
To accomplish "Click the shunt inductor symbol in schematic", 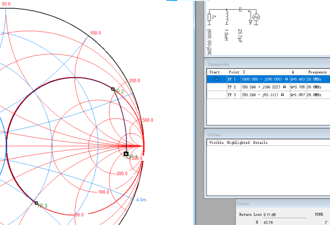I will coord(227,17).
